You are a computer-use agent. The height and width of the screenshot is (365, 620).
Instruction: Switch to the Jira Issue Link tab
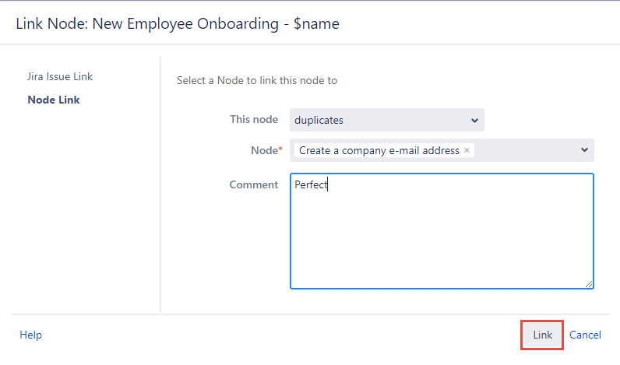point(60,76)
